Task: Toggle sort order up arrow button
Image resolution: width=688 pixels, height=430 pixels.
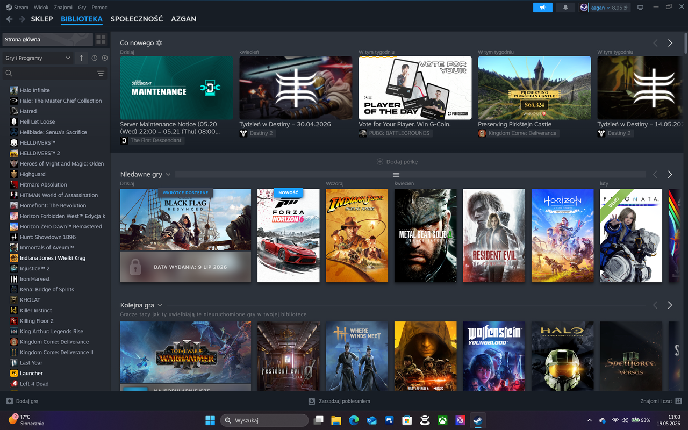Action: pos(81,58)
